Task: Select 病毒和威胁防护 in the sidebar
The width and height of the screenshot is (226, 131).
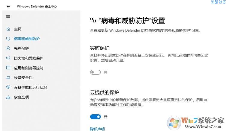Action: (27, 39)
